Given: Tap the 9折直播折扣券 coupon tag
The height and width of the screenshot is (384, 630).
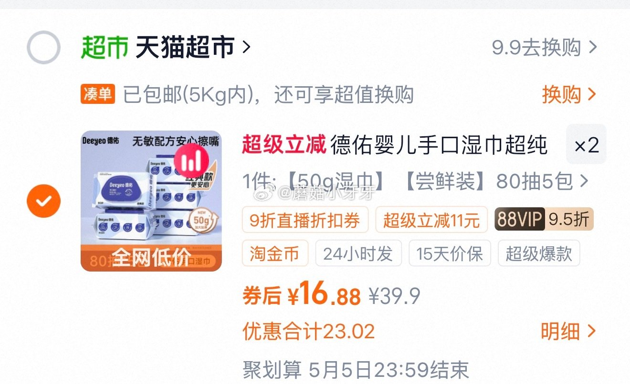Looking at the screenshot, I should (305, 220).
